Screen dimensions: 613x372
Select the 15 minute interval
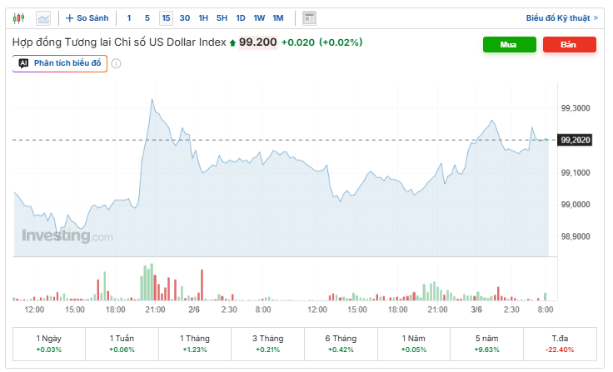[166, 18]
